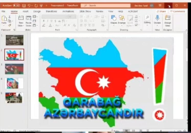This screenshot has width=191, height=133.
Task: Open the slide Layout dropdown
Action: pyautogui.click(x=35, y=16)
